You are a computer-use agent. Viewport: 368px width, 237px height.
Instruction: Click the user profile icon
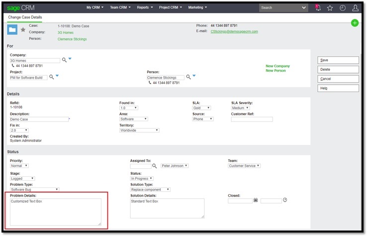pos(356,8)
